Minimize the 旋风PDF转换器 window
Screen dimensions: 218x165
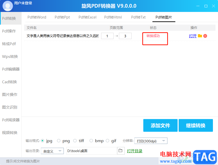point(198,6)
